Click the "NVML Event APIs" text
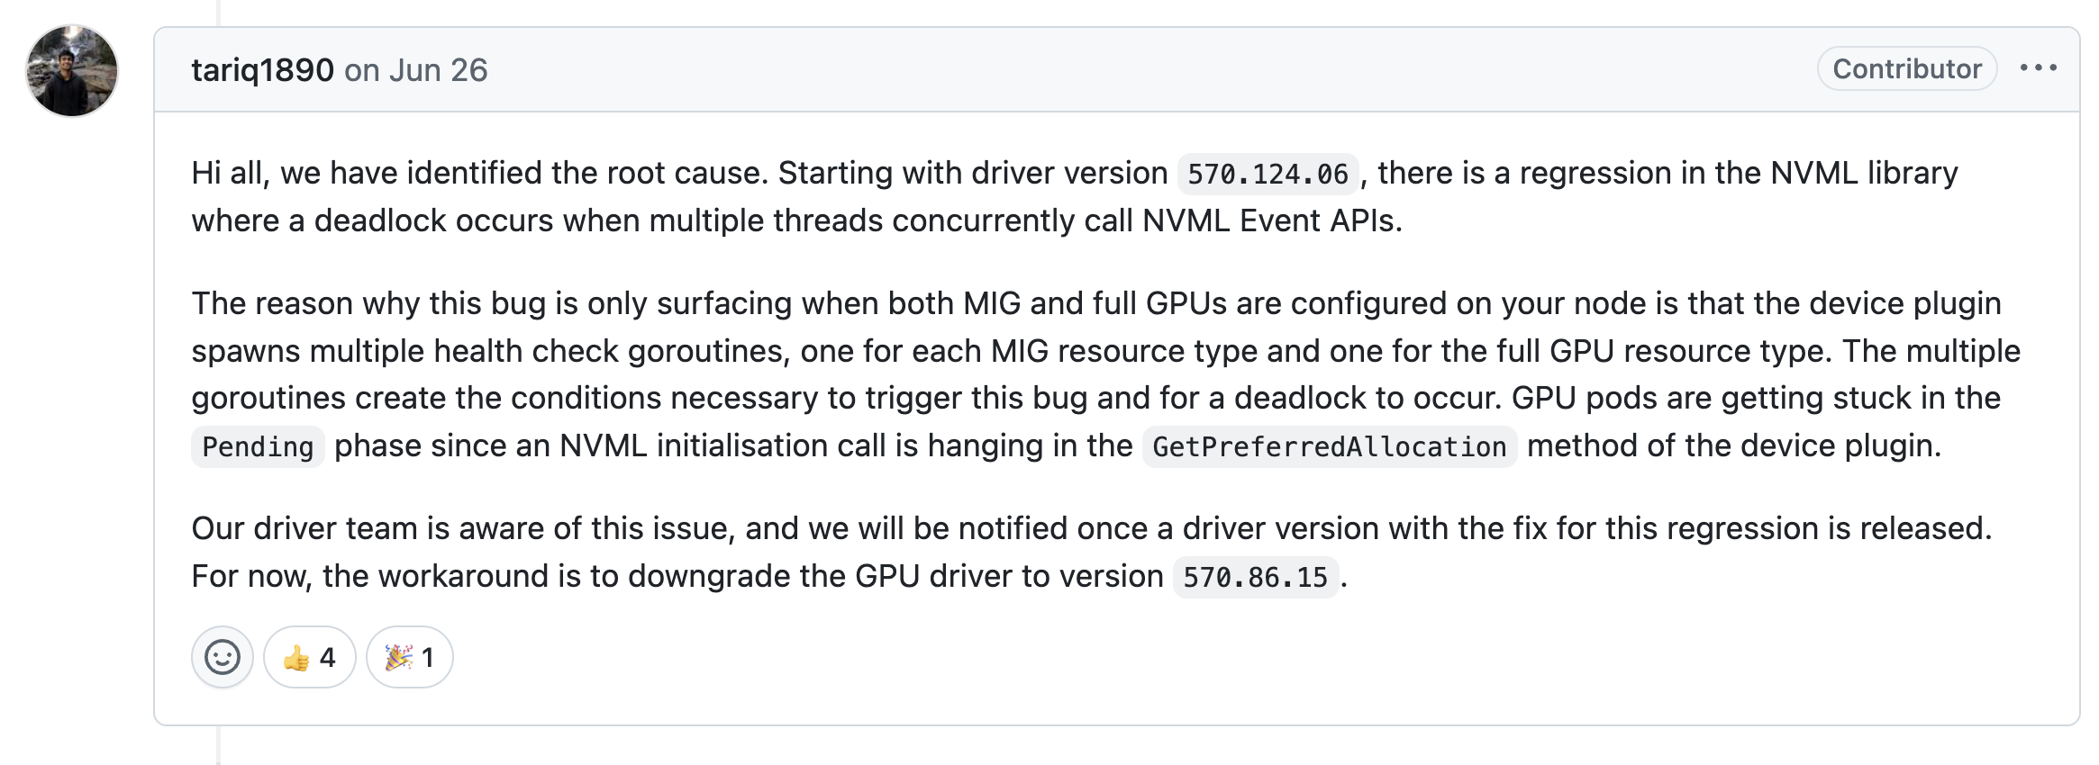The height and width of the screenshot is (765, 2099). point(1272,220)
